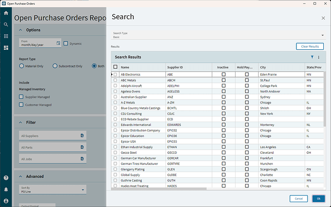Viewport: 331px width, 207px height.
Task: Click the results horizontal scrollbar
Action: tap(159, 189)
